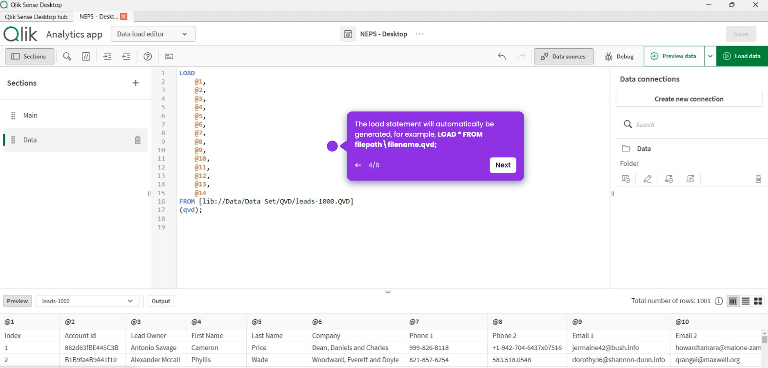This screenshot has width=768, height=368.
Task: Undo the last script edit
Action: (502, 56)
